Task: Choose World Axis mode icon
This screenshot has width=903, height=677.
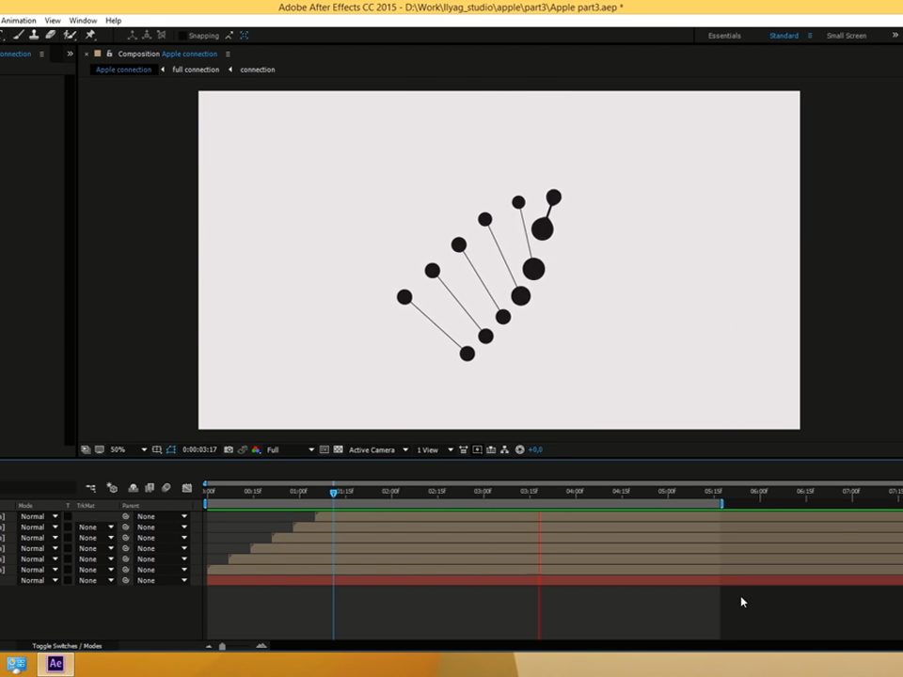Action: click(147, 35)
